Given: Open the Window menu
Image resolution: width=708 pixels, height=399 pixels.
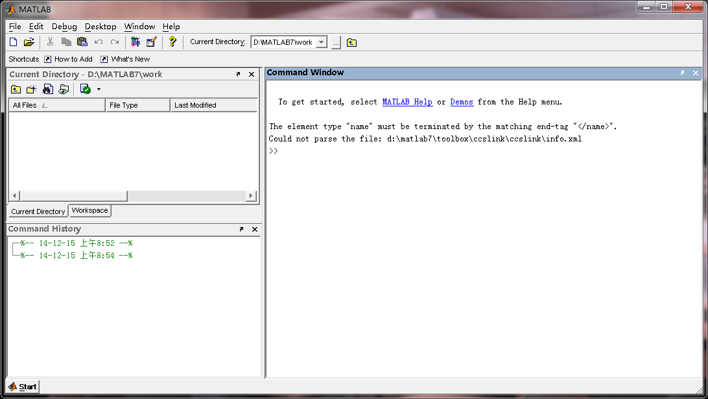Looking at the screenshot, I should click(x=139, y=26).
